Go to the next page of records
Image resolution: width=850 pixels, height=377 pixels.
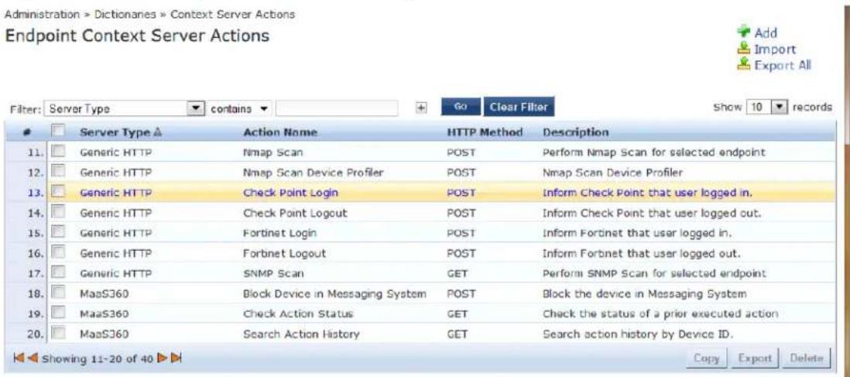pyautogui.click(x=162, y=358)
